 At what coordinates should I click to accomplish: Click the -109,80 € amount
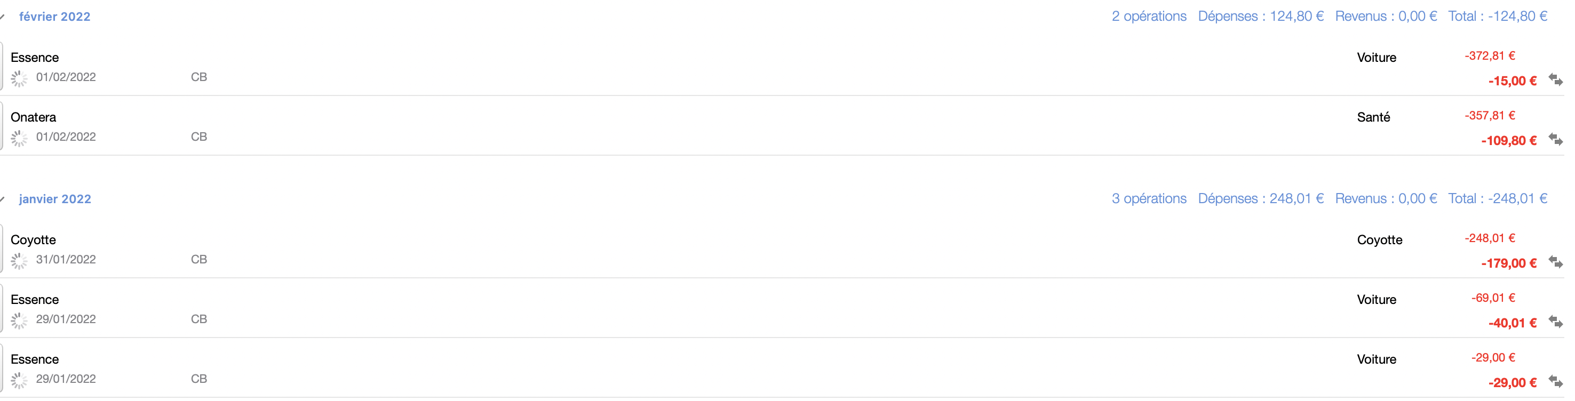click(x=1508, y=141)
